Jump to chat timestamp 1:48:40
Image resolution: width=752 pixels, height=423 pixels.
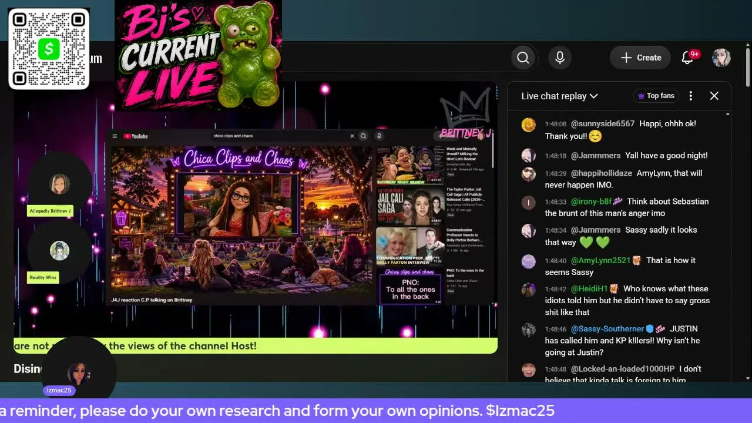555,261
